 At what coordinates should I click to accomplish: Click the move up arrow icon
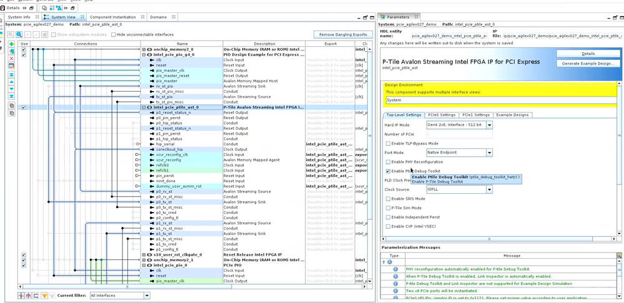pyautogui.click(x=12, y=82)
